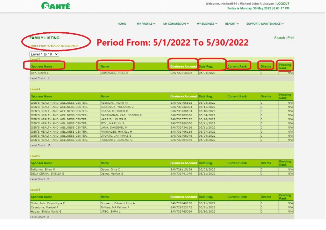Expand the SUPPORT / MAINTENANCE menu
Viewport: 326px width, 230px height.
265,24
